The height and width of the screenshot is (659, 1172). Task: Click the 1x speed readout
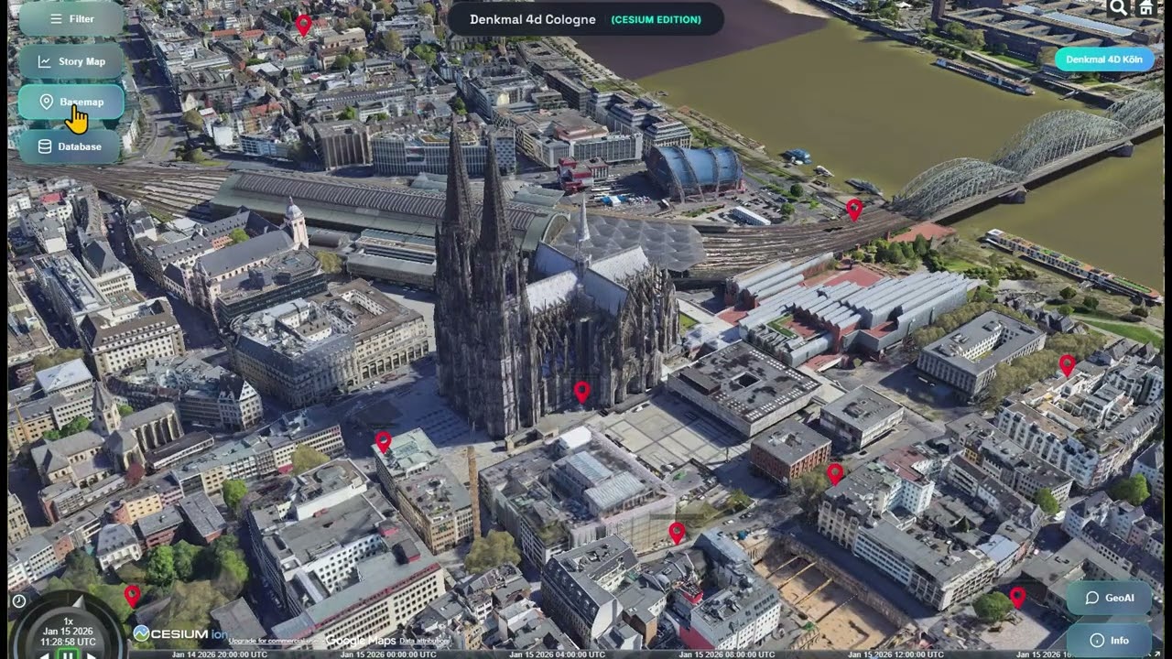coord(68,621)
